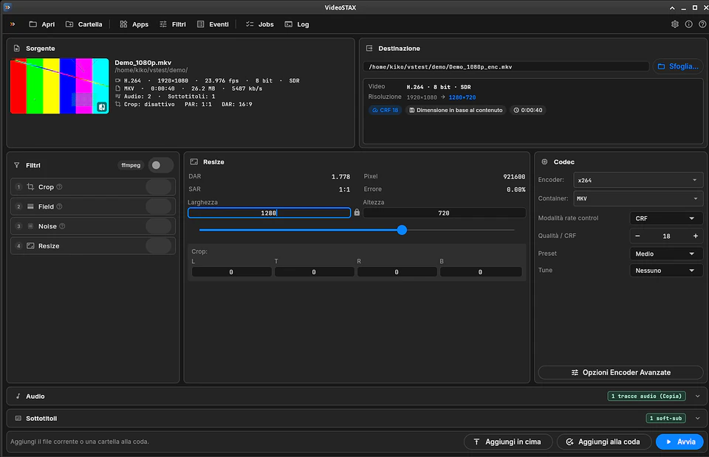The image size is (709, 457).
Task: Click the destination path field
Action: coord(506,67)
